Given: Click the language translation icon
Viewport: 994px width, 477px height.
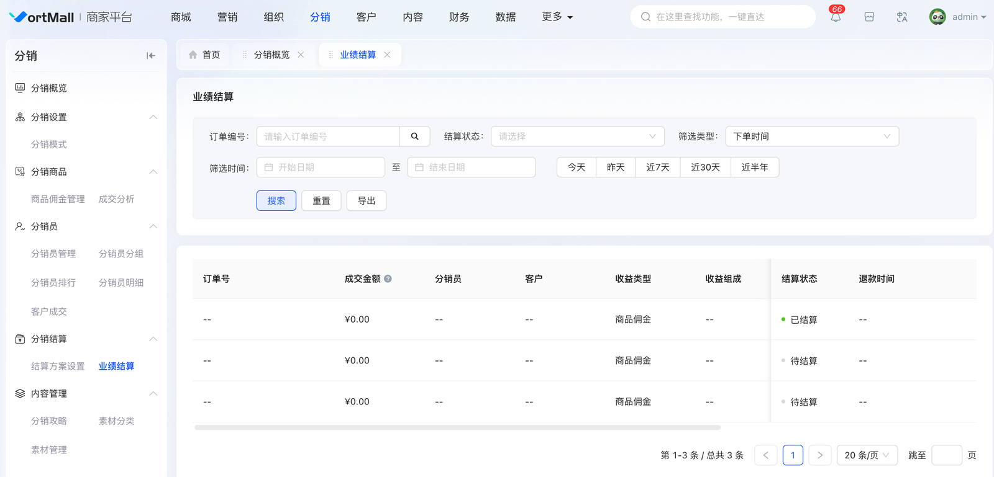Looking at the screenshot, I should click(902, 17).
